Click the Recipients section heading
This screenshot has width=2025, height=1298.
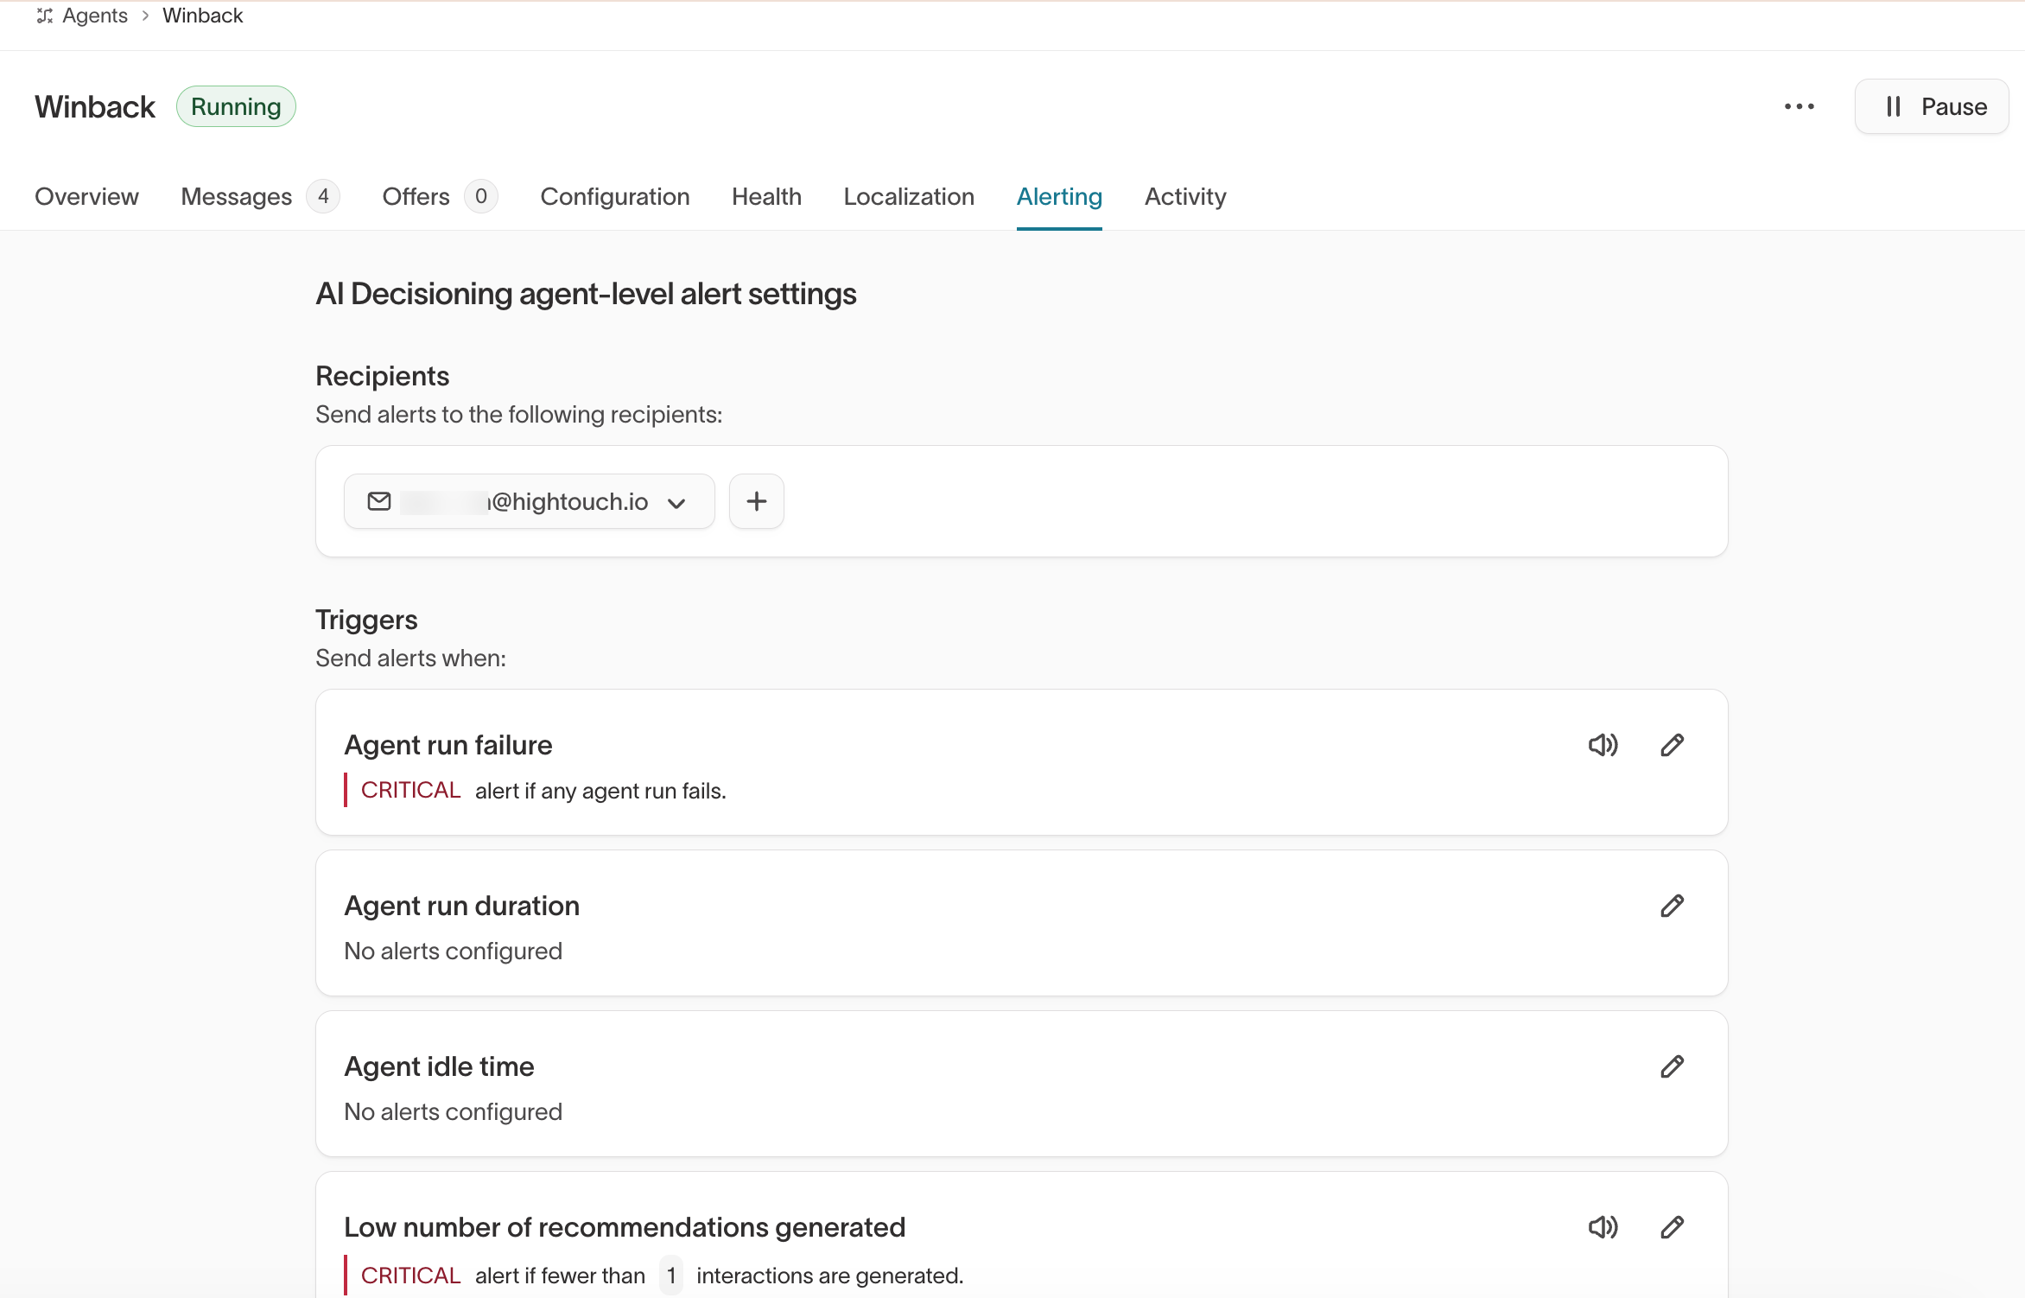[x=382, y=376]
